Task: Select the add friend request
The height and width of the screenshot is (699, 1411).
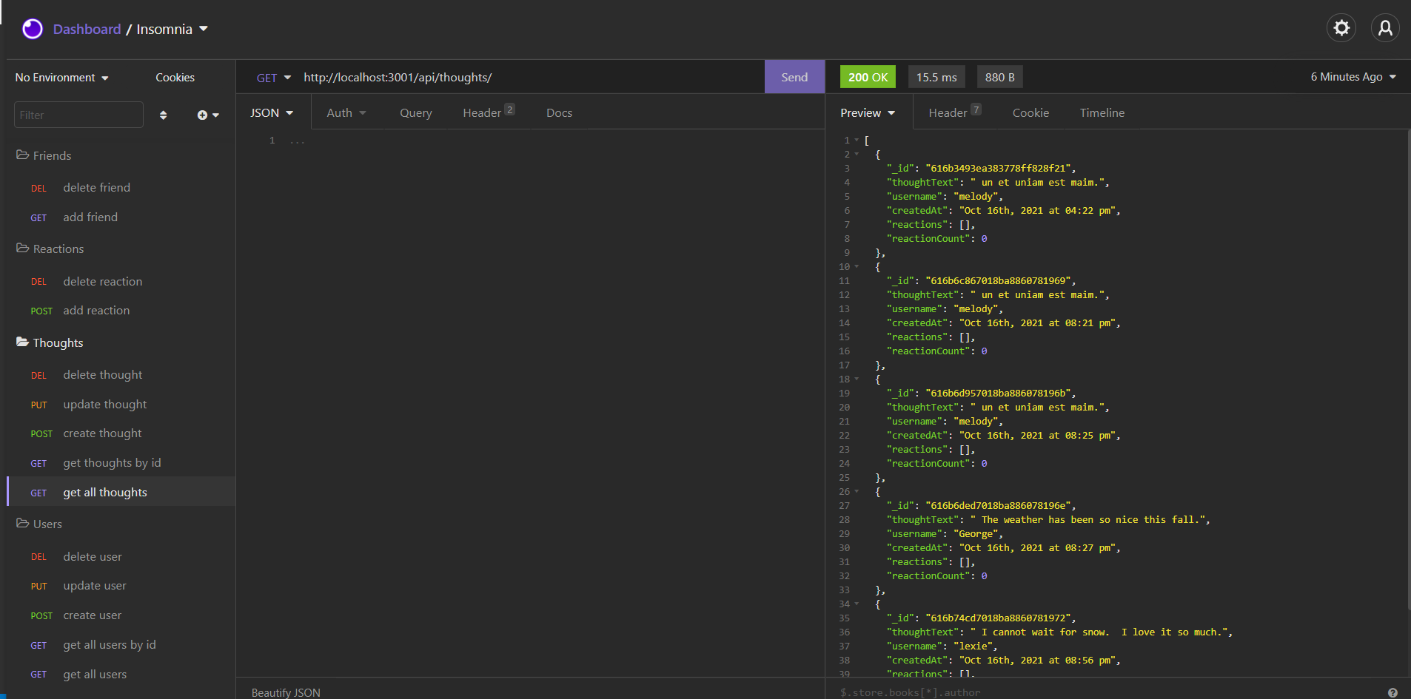Action: click(121, 217)
